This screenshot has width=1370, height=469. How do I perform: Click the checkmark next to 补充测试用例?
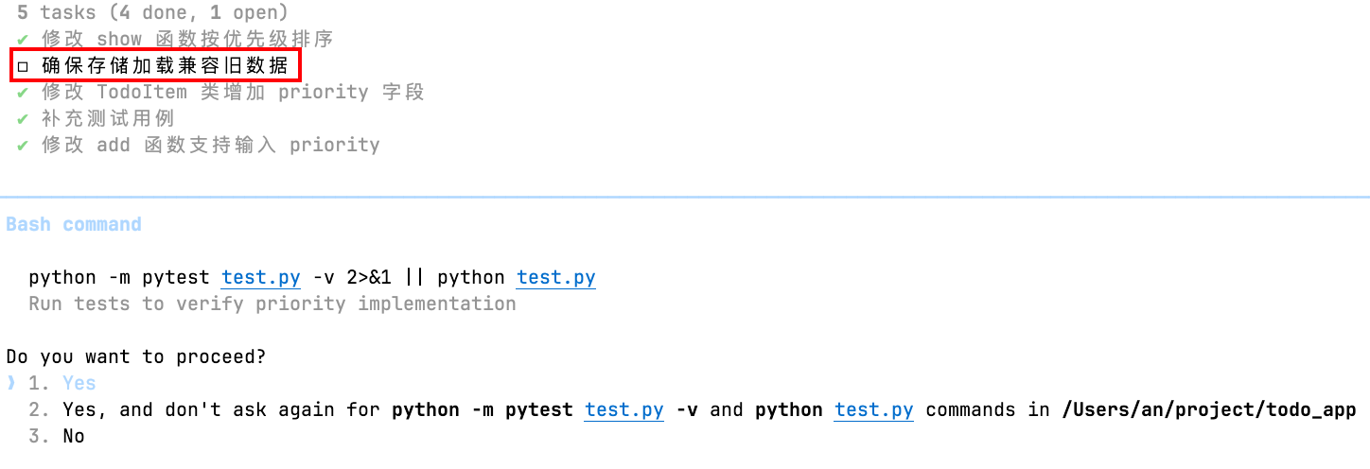point(23,119)
